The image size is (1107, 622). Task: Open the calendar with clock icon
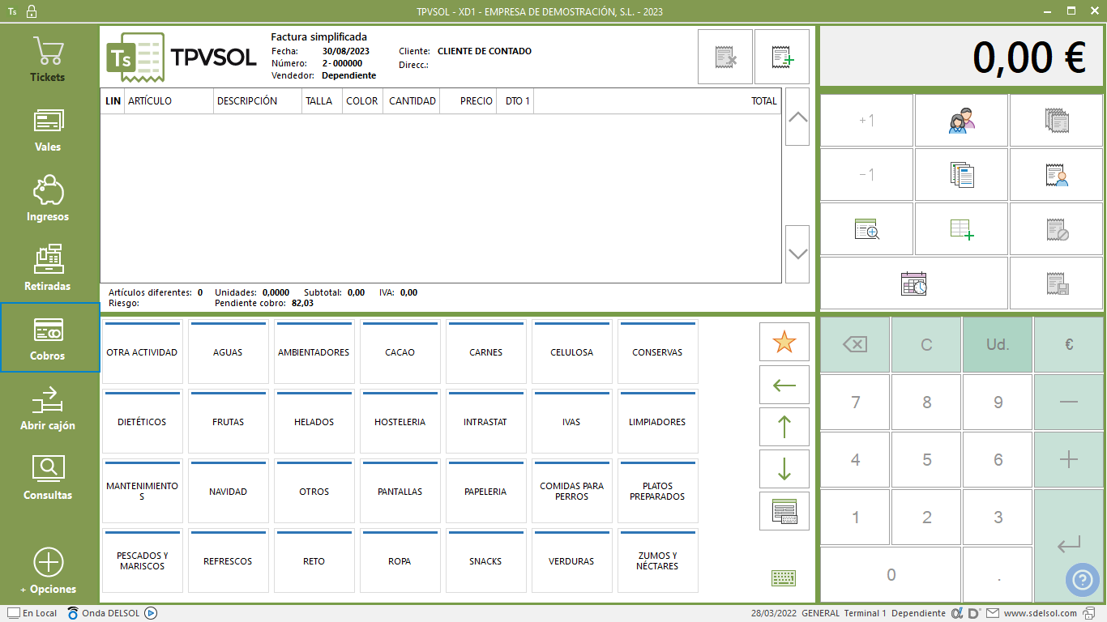tap(914, 283)
